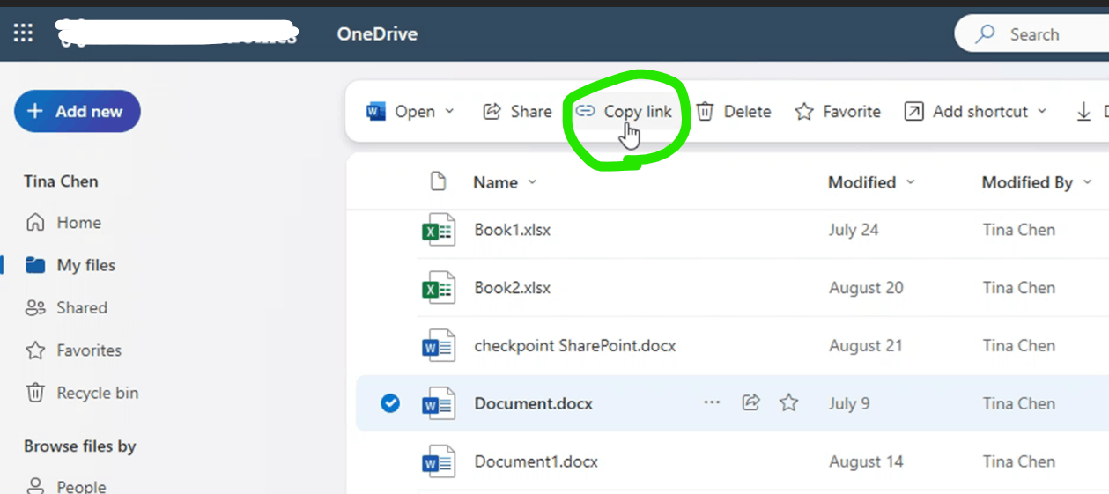The height and width of the screenshot is (494, 1109).
Task: Click August 20 modified date of Book2.xlsx
Action: click(x=866, y=288)
